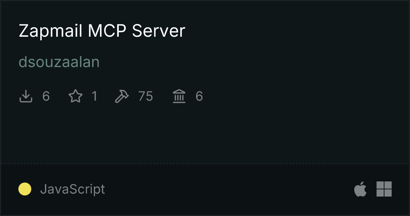This screenshot has width=410, height=216.
Task: Click the download arrow icon
Action: (x=26, y=96)
